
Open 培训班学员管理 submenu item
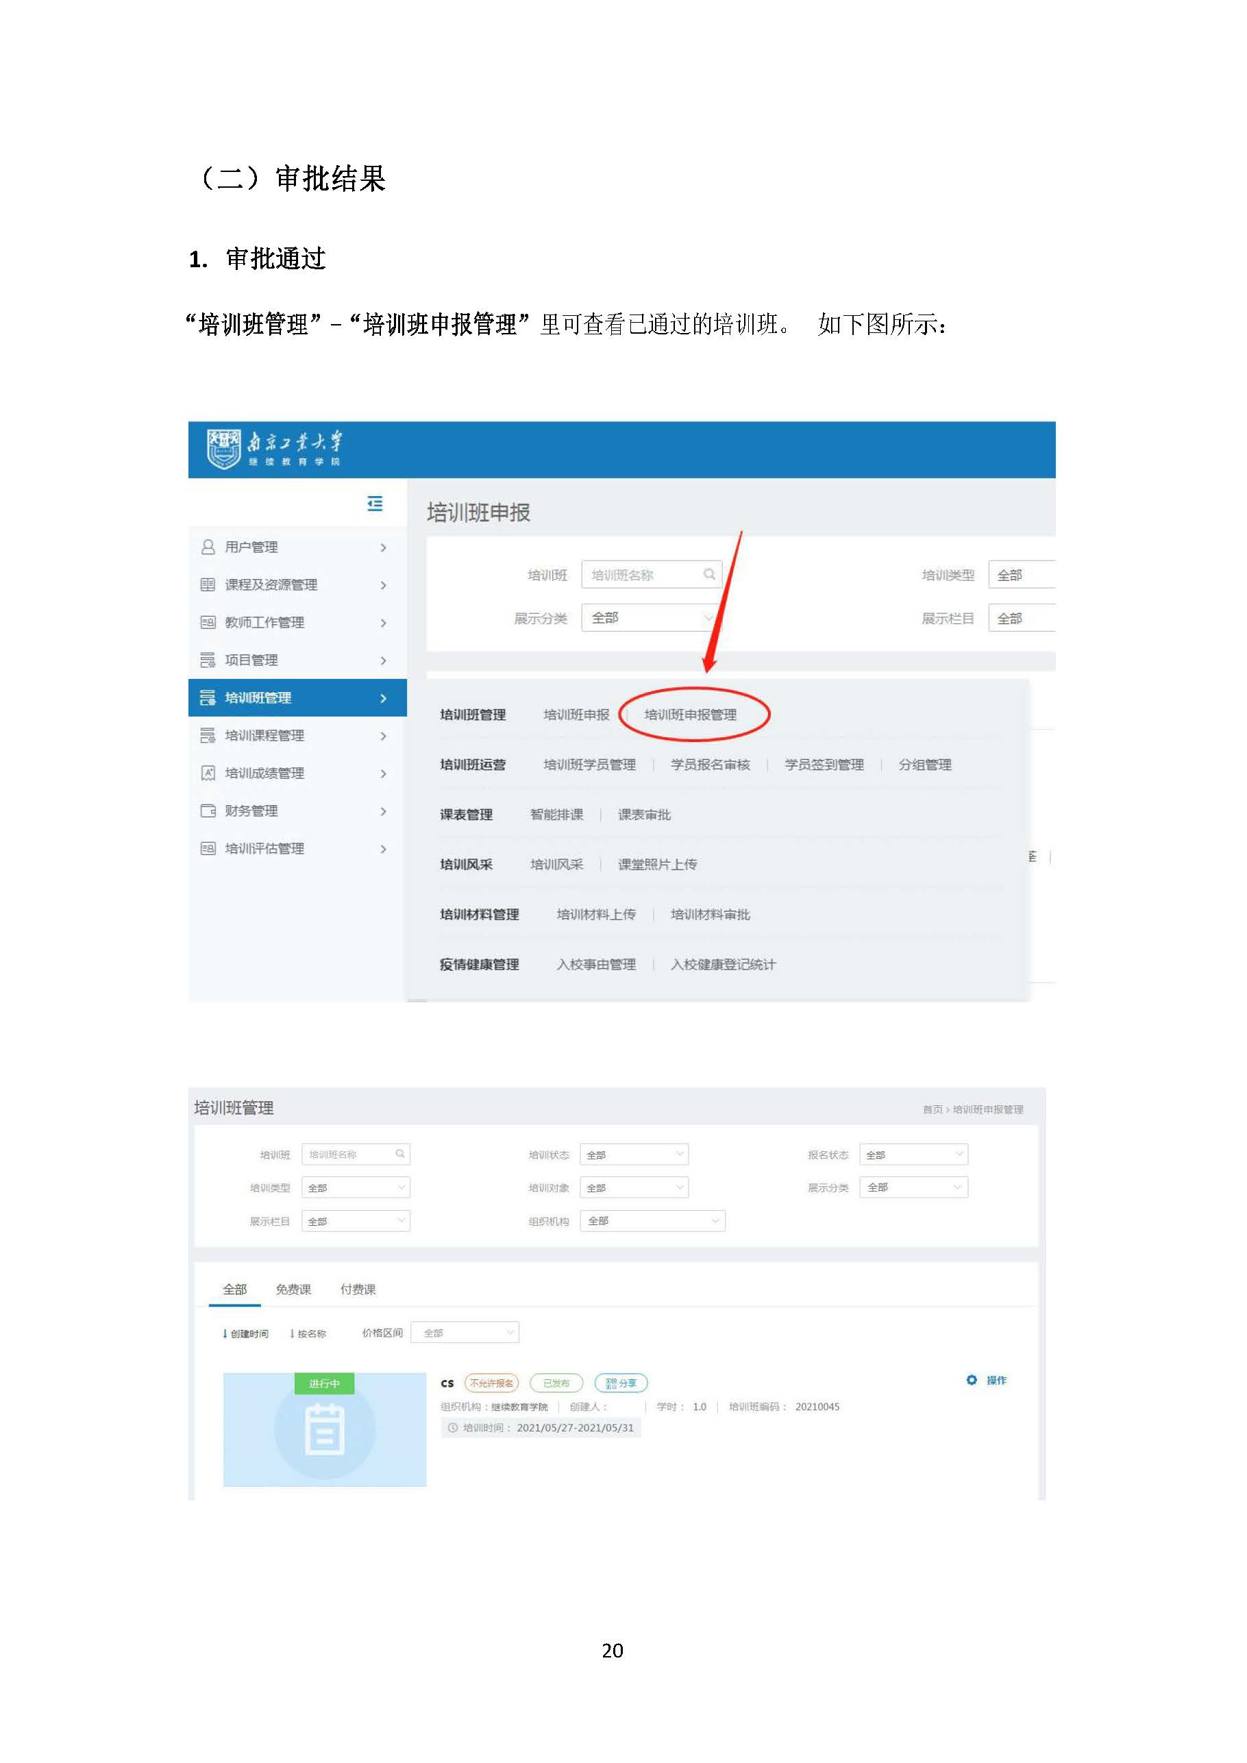590,764
